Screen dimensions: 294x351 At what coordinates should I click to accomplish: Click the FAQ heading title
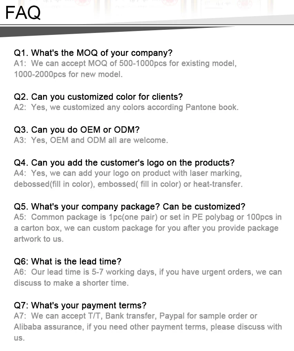23,13
